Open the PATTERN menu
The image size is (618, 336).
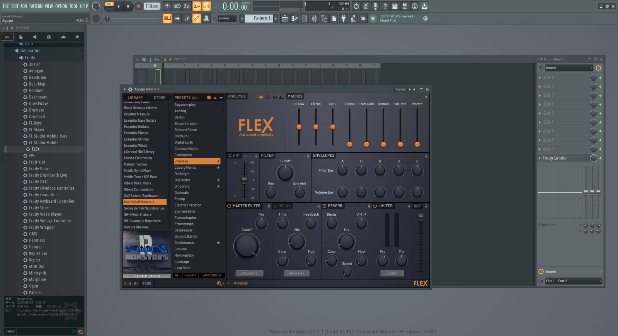pos(36,6)
